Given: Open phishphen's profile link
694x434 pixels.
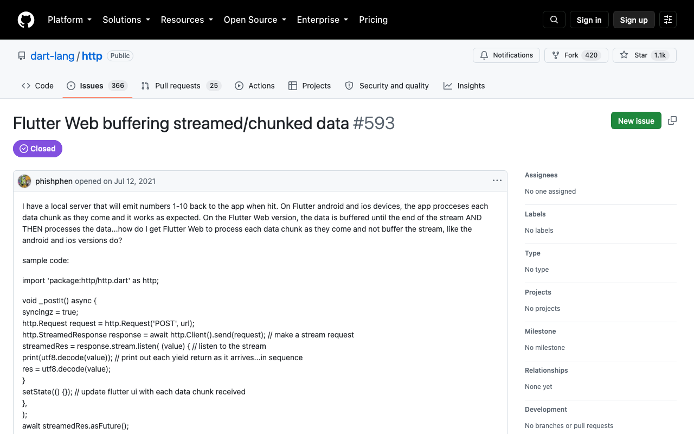Looking at the screenshot, I should point(54,181).
